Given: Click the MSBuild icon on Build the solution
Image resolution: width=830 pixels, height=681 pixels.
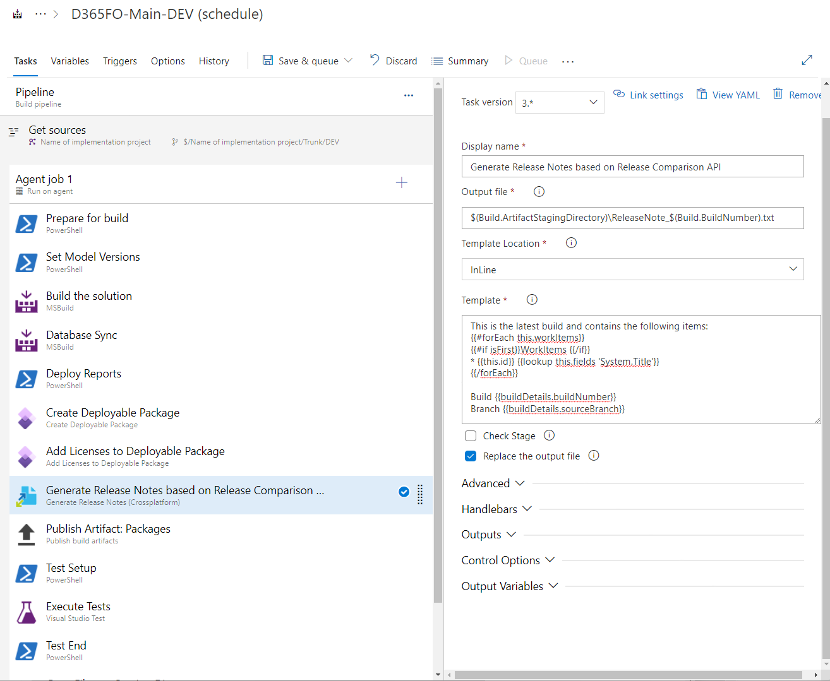Looking at the screenshot, I should [26, 301].
